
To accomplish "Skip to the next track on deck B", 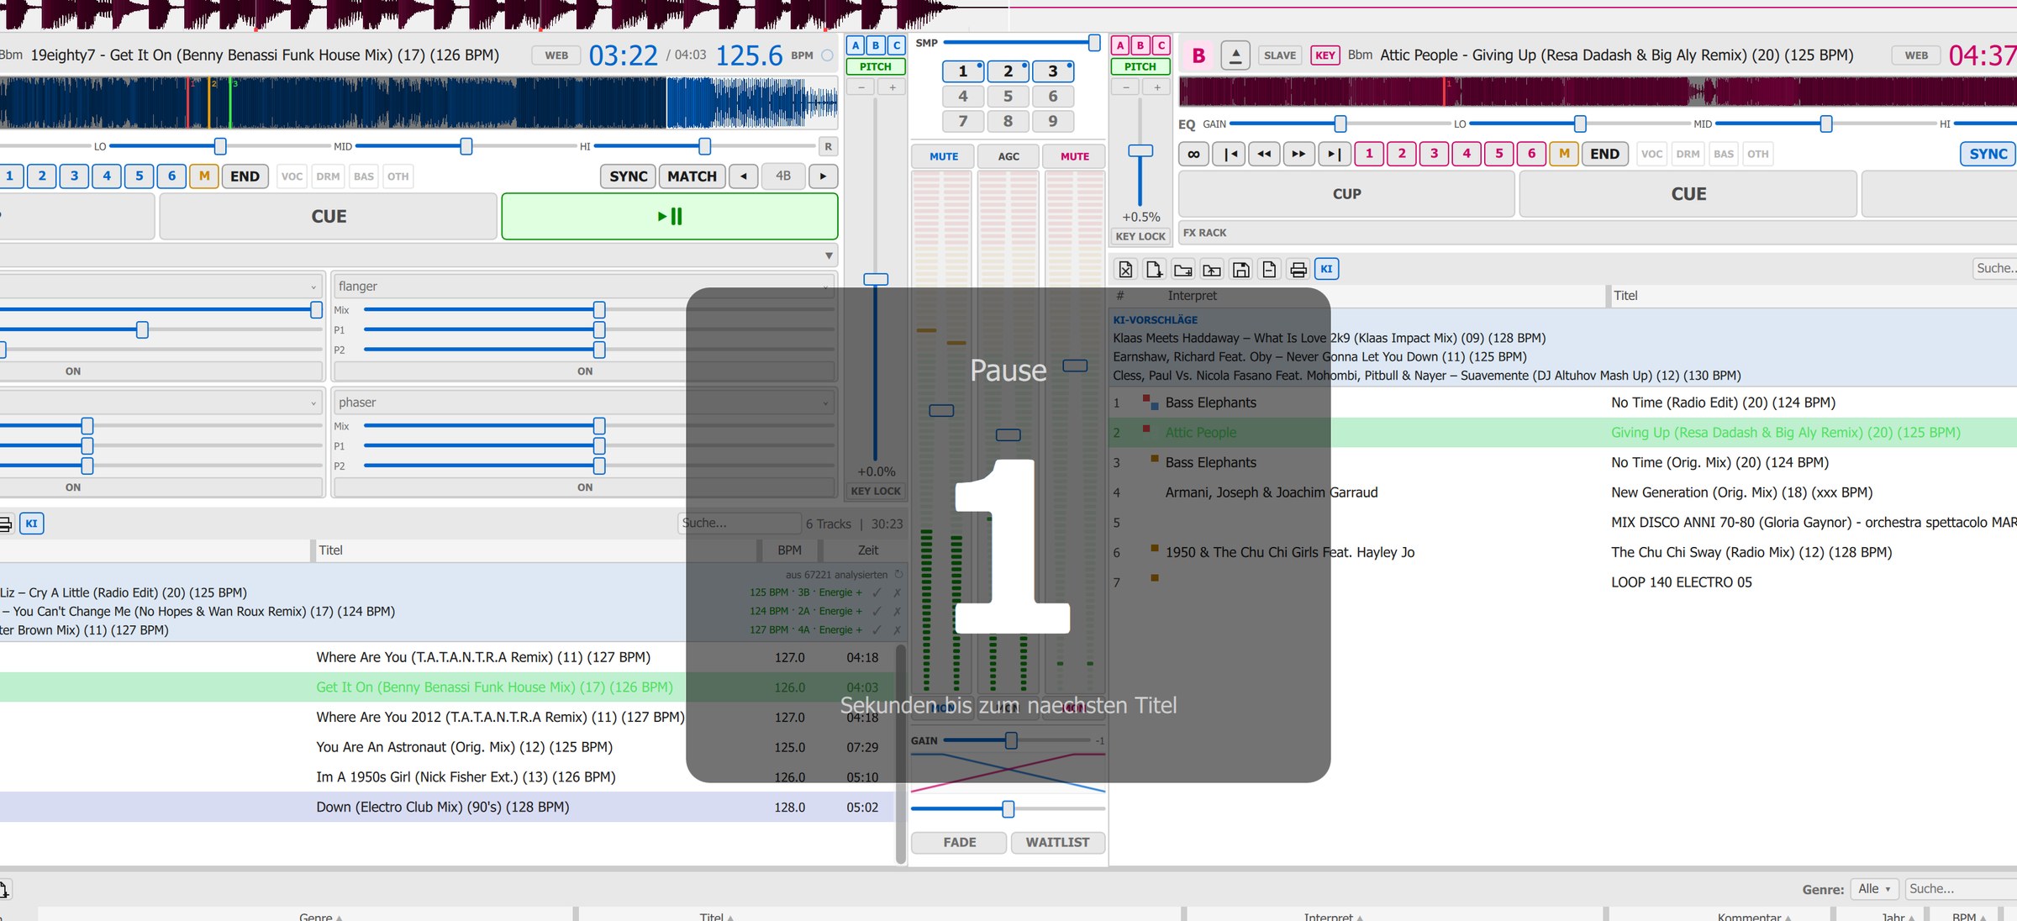I will click(x=1334, y=154).
